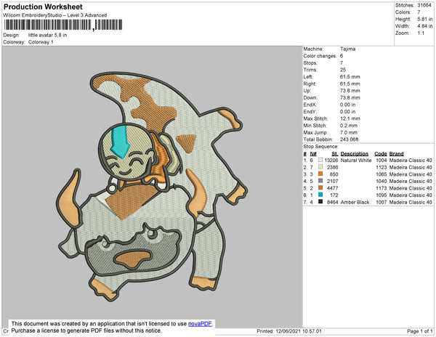
Task: Click the Max Jump value '7.0 mm'
Action: tap(349, 132)
